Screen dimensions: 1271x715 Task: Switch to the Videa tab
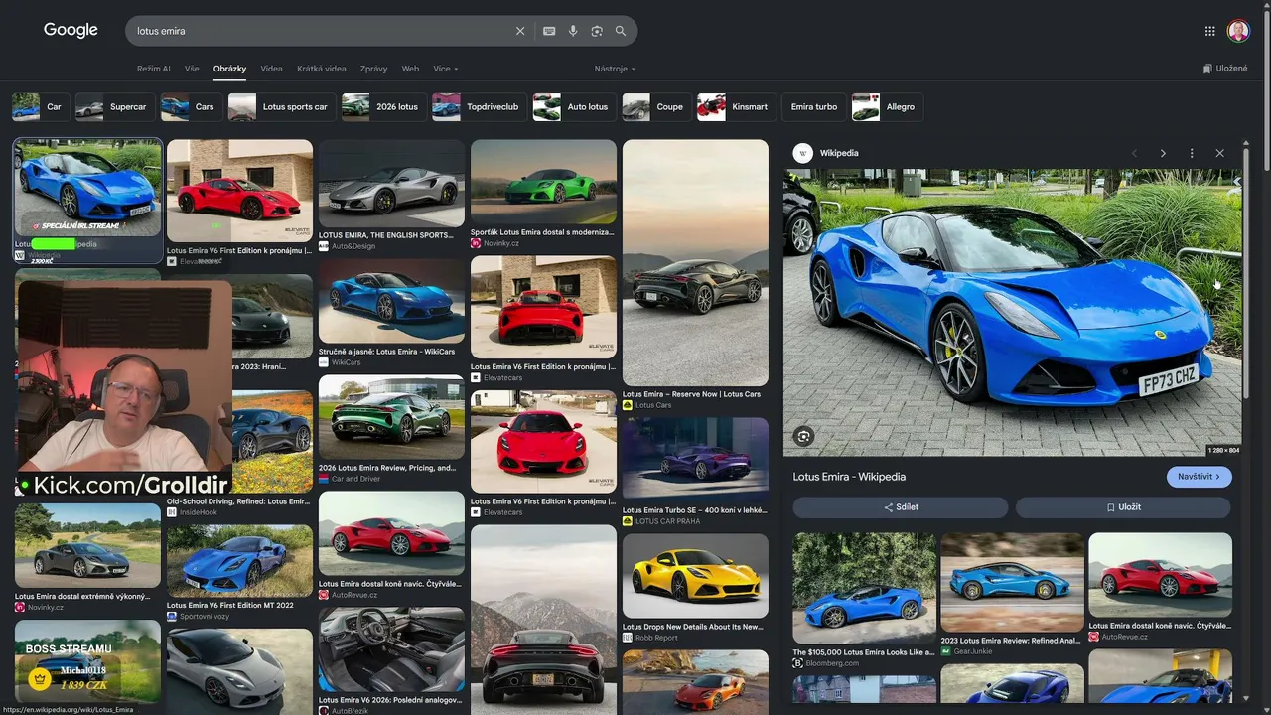pos(271,69)
